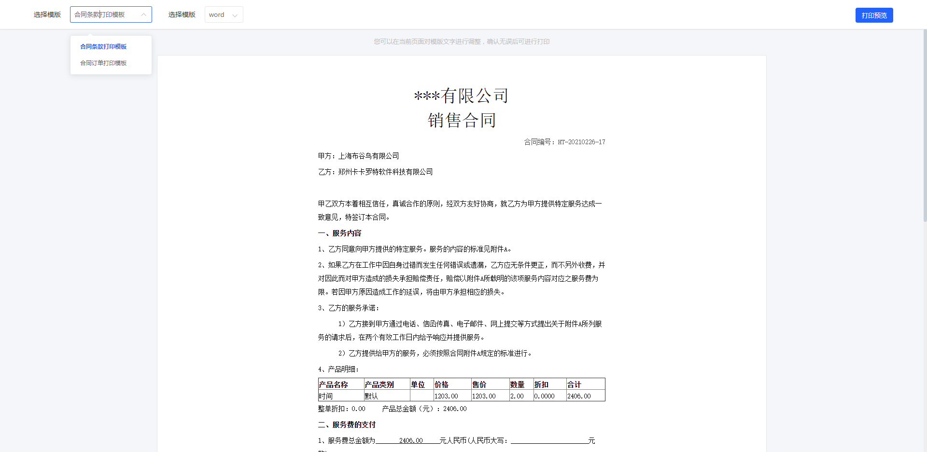Image resolution: width=927 pixels, height=452 pixels.
Task: Click the chevron beside word
Action: pos(235,15)
